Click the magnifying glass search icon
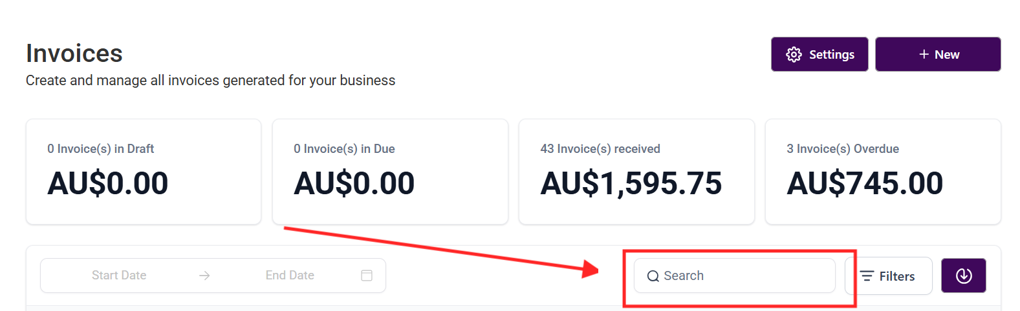Viewport: 1020px width, 311px height. click(x=653, y=276)
